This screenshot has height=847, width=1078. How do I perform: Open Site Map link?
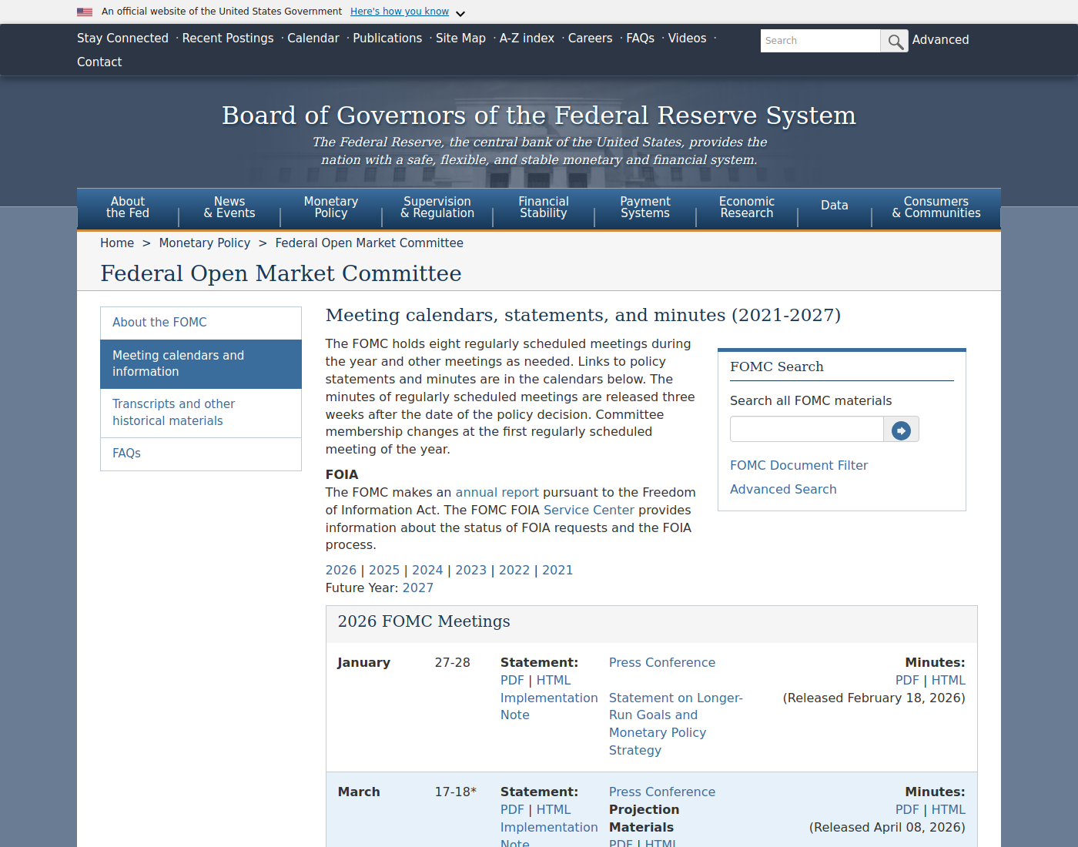point(460,38)
